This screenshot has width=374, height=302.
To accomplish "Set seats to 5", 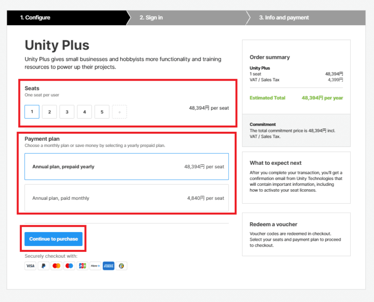I will tap(102, 112).
